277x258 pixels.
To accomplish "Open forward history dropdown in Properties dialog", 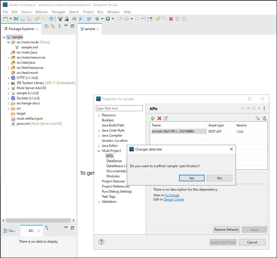I will pos(259,108).
